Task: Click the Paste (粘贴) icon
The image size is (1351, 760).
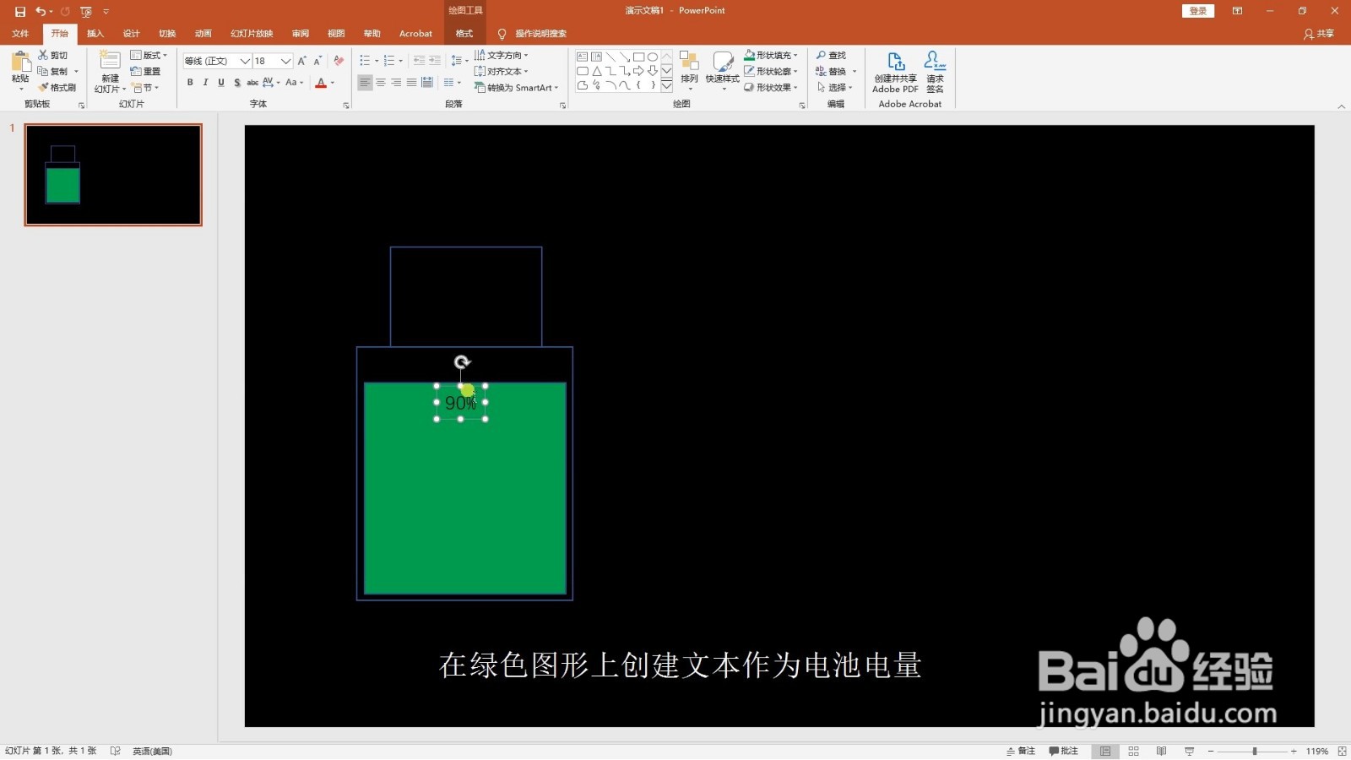Action: pos(20,62)
